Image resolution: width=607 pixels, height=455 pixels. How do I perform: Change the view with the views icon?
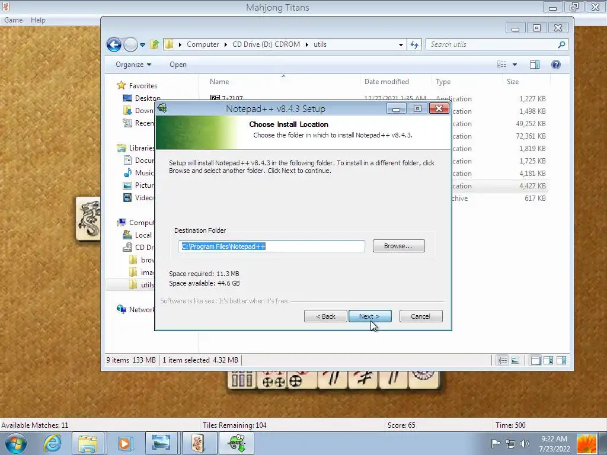[501, 65]
